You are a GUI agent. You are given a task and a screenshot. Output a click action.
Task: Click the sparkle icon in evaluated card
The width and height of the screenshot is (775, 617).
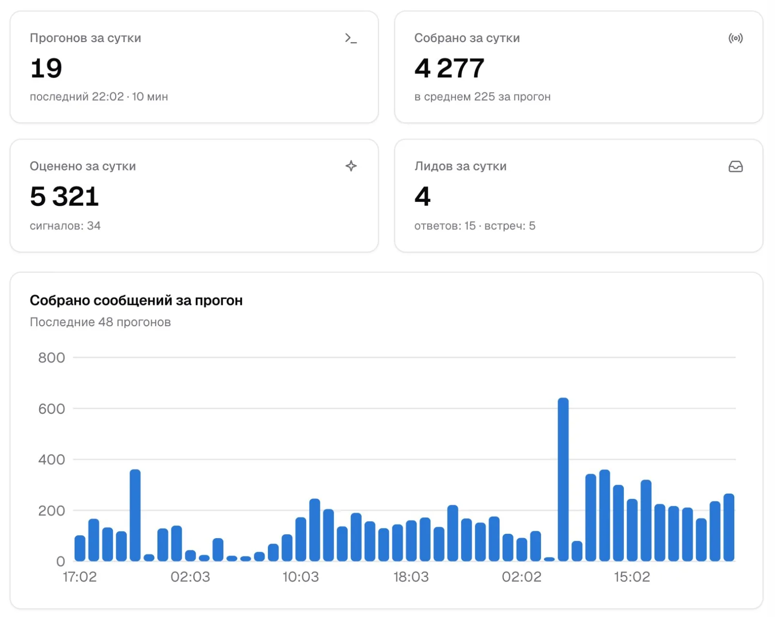[351, 166]
